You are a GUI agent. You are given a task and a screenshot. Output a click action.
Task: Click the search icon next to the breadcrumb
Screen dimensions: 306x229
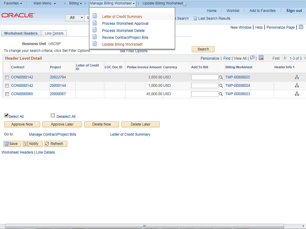(185, 5)
